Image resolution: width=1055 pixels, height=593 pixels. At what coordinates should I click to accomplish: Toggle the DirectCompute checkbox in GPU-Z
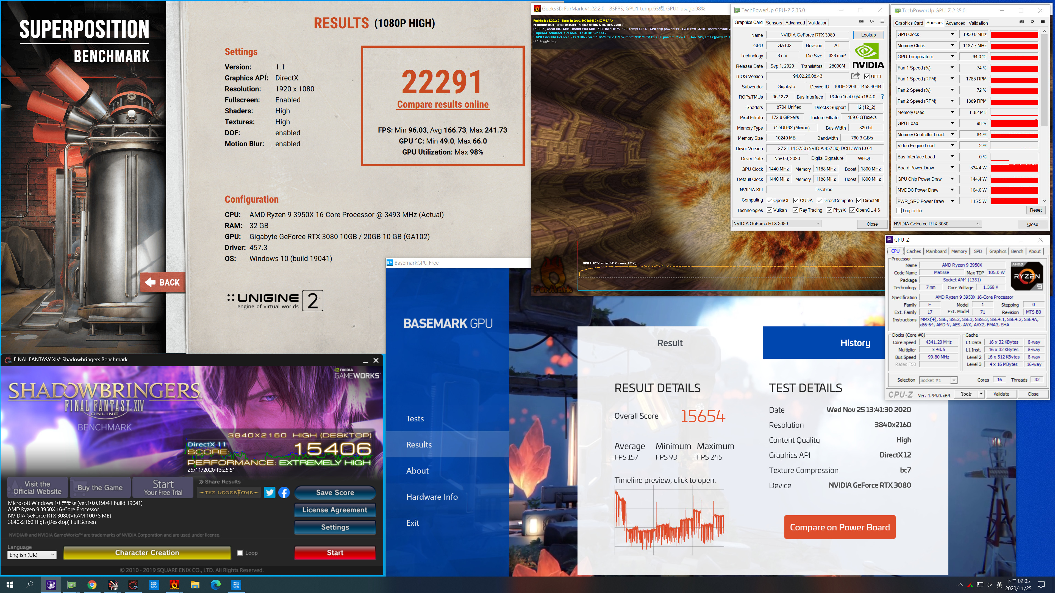820,200
